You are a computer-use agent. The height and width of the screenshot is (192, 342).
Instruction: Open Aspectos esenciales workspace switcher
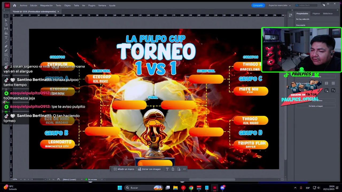279,5
